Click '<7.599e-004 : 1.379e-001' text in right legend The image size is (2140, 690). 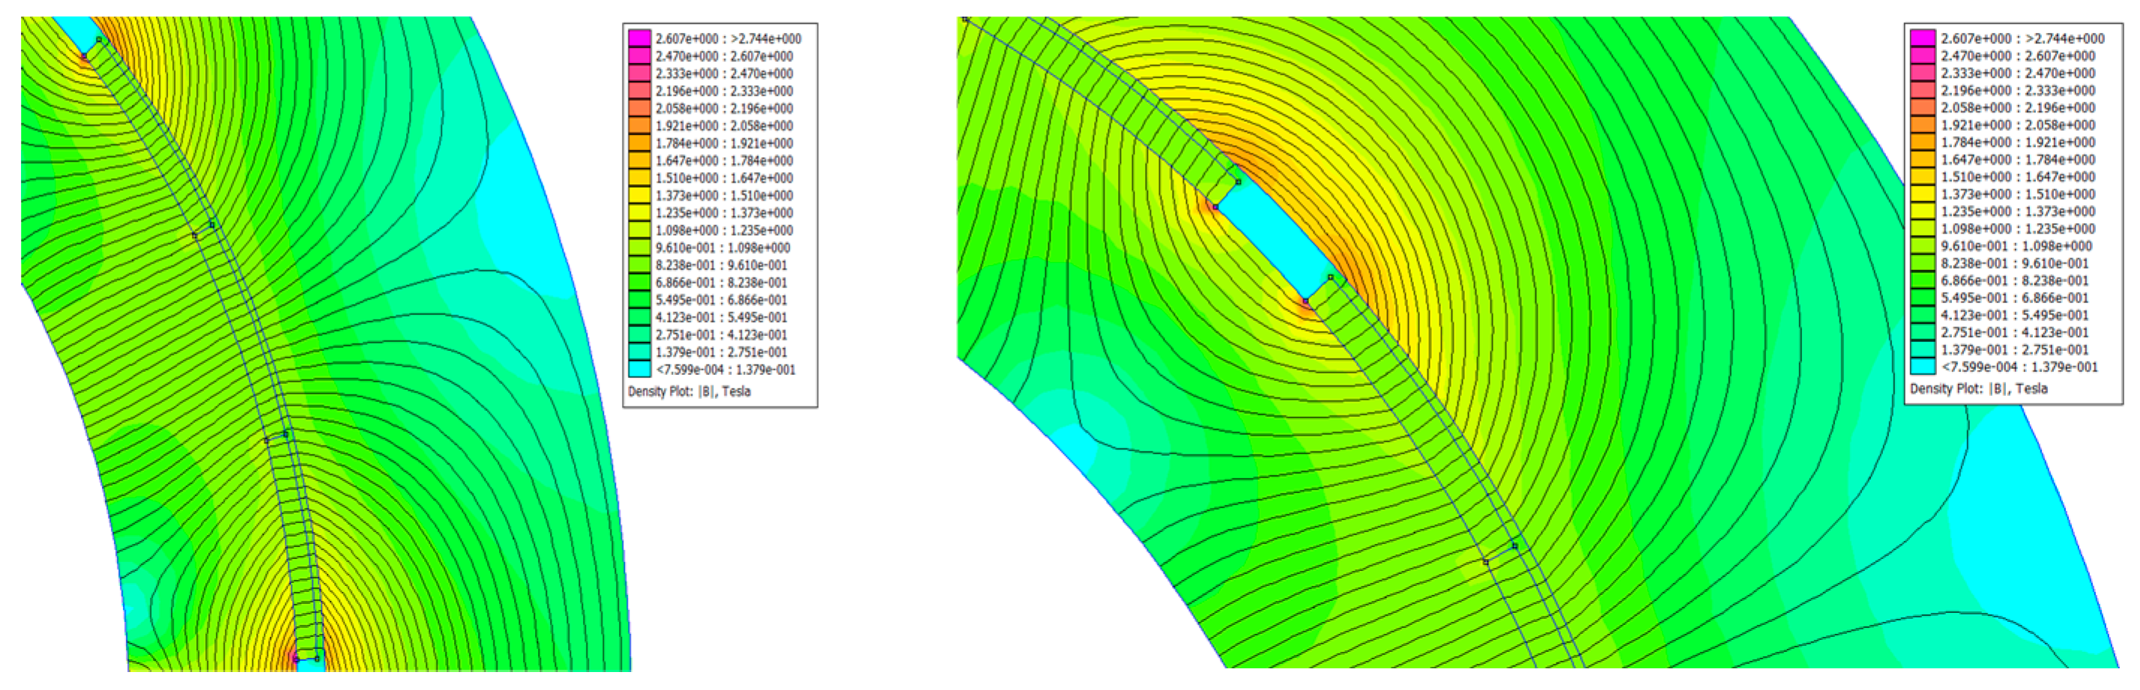(x=2019, y=367)
